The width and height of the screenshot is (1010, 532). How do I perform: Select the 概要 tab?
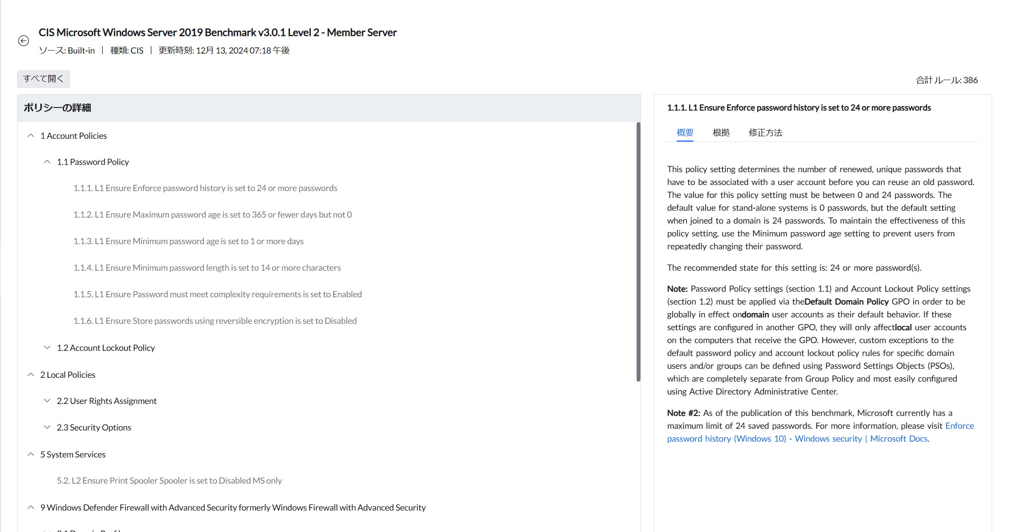click(685, 133)
